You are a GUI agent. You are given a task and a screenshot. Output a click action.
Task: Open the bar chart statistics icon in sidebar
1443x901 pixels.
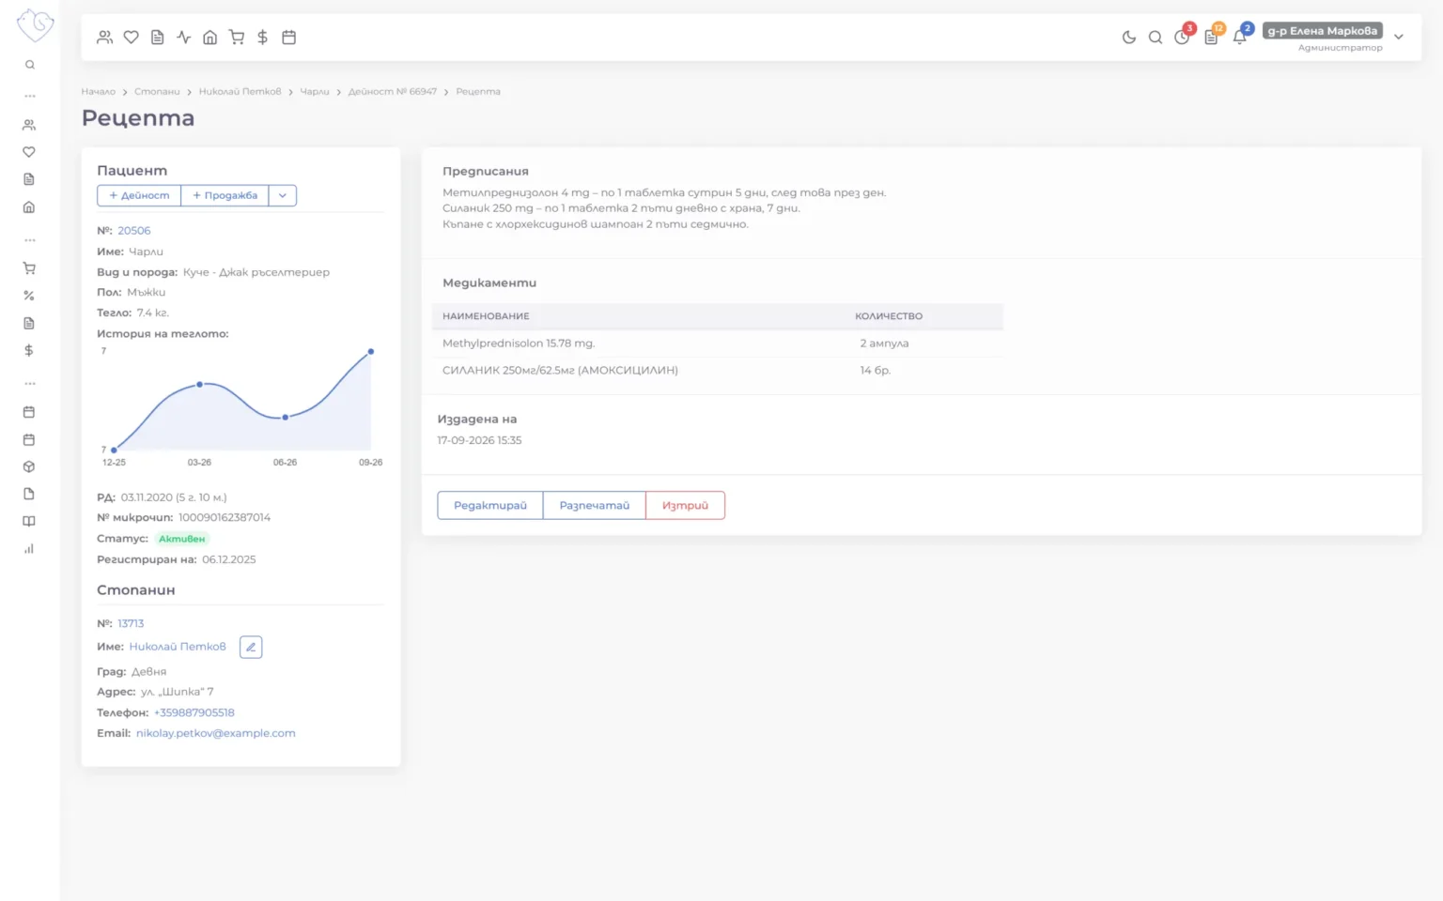pyautogui.click(x=29, y=549)
